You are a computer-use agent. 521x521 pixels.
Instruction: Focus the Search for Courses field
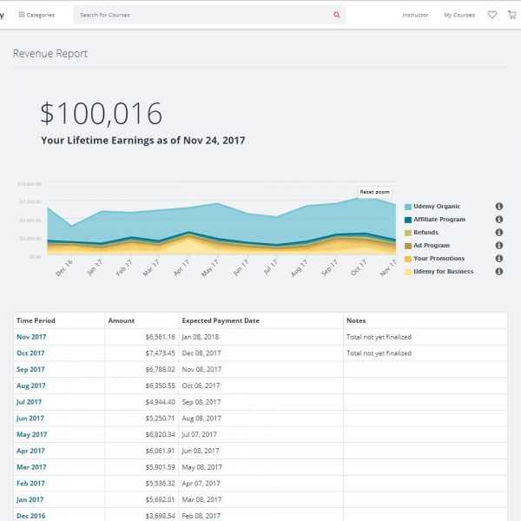(200, 15)
